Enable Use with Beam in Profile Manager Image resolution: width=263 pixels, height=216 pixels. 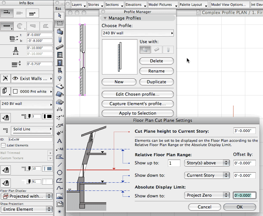pos(156,50)
